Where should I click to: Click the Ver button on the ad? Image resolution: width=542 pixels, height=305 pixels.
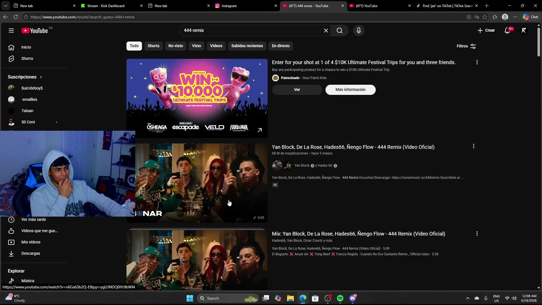pos(297,89)
